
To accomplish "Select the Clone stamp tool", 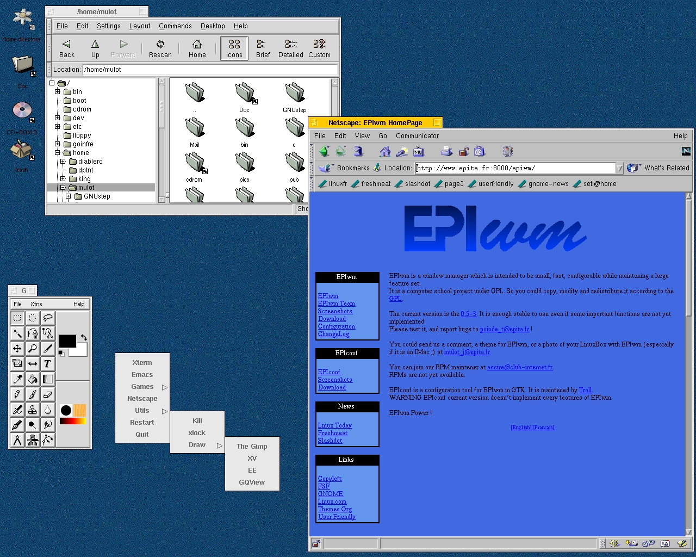I will tap(33, 410).
